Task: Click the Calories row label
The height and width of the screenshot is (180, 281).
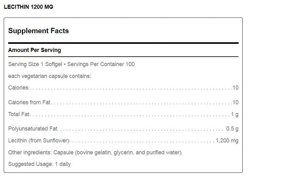Action: click(x=18, y=88)
